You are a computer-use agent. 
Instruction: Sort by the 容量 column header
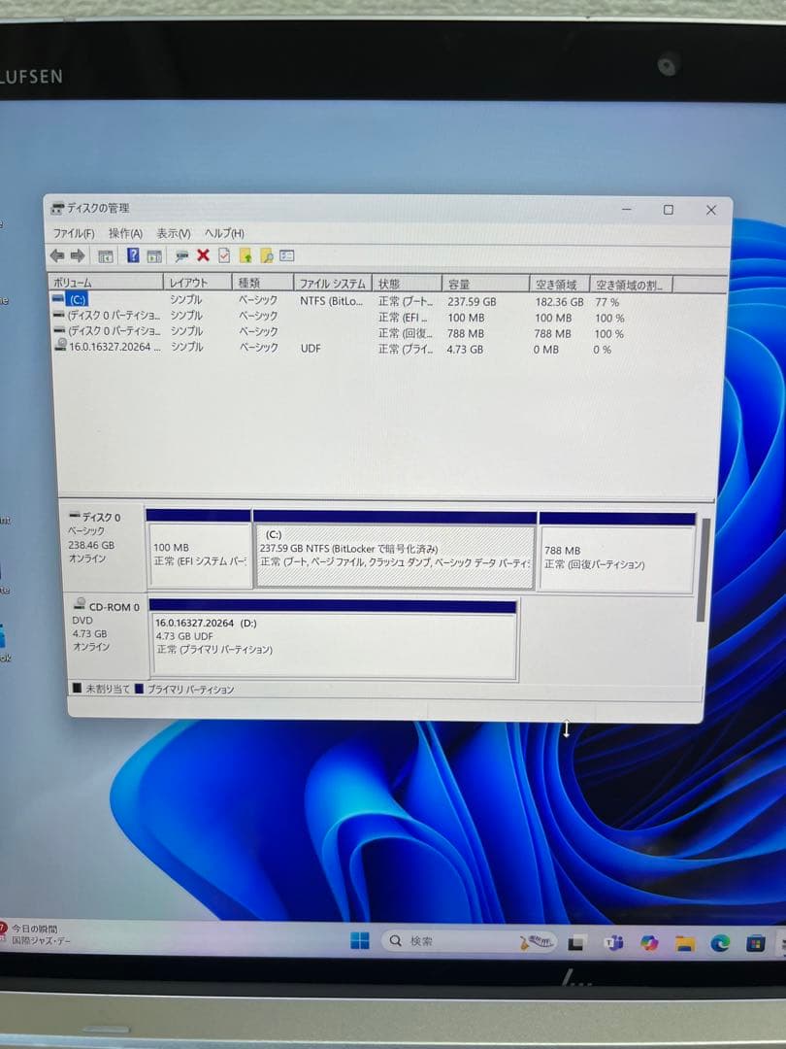click(x=459, y=284)
